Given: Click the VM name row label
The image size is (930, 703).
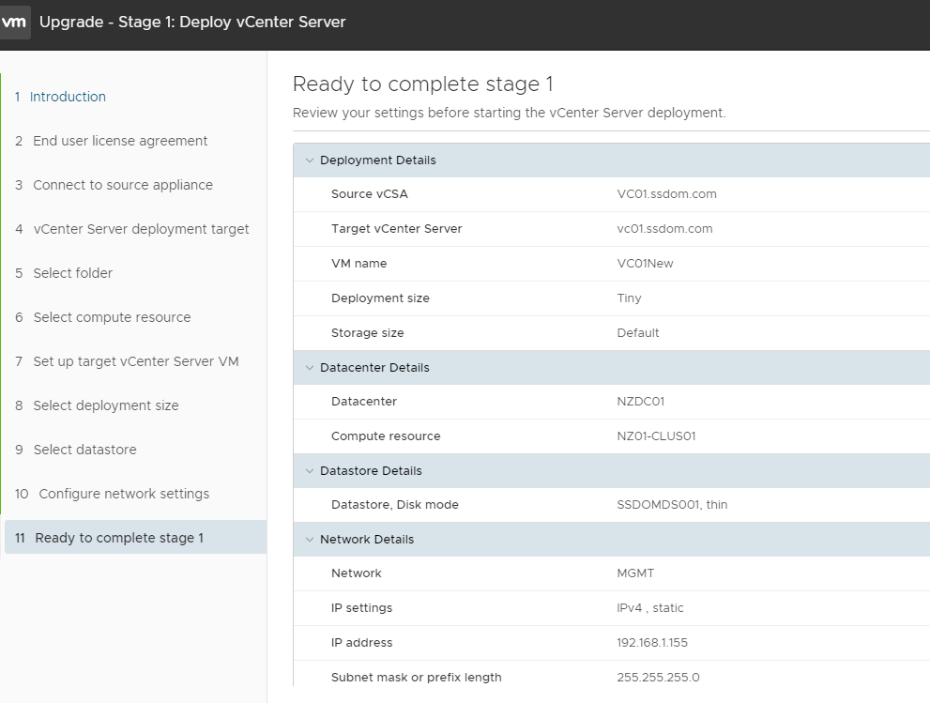Looking at the screenshot, I should pyautogui.click(x=358, y=264).
